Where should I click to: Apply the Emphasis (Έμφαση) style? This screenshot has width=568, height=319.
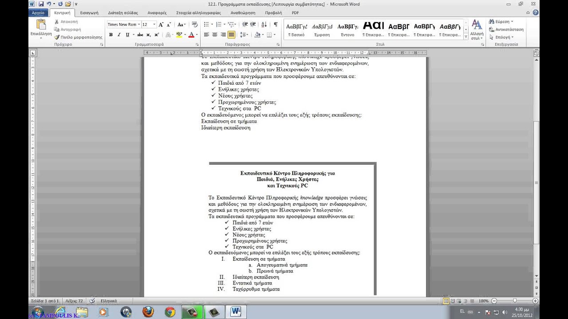coord(322,30)
